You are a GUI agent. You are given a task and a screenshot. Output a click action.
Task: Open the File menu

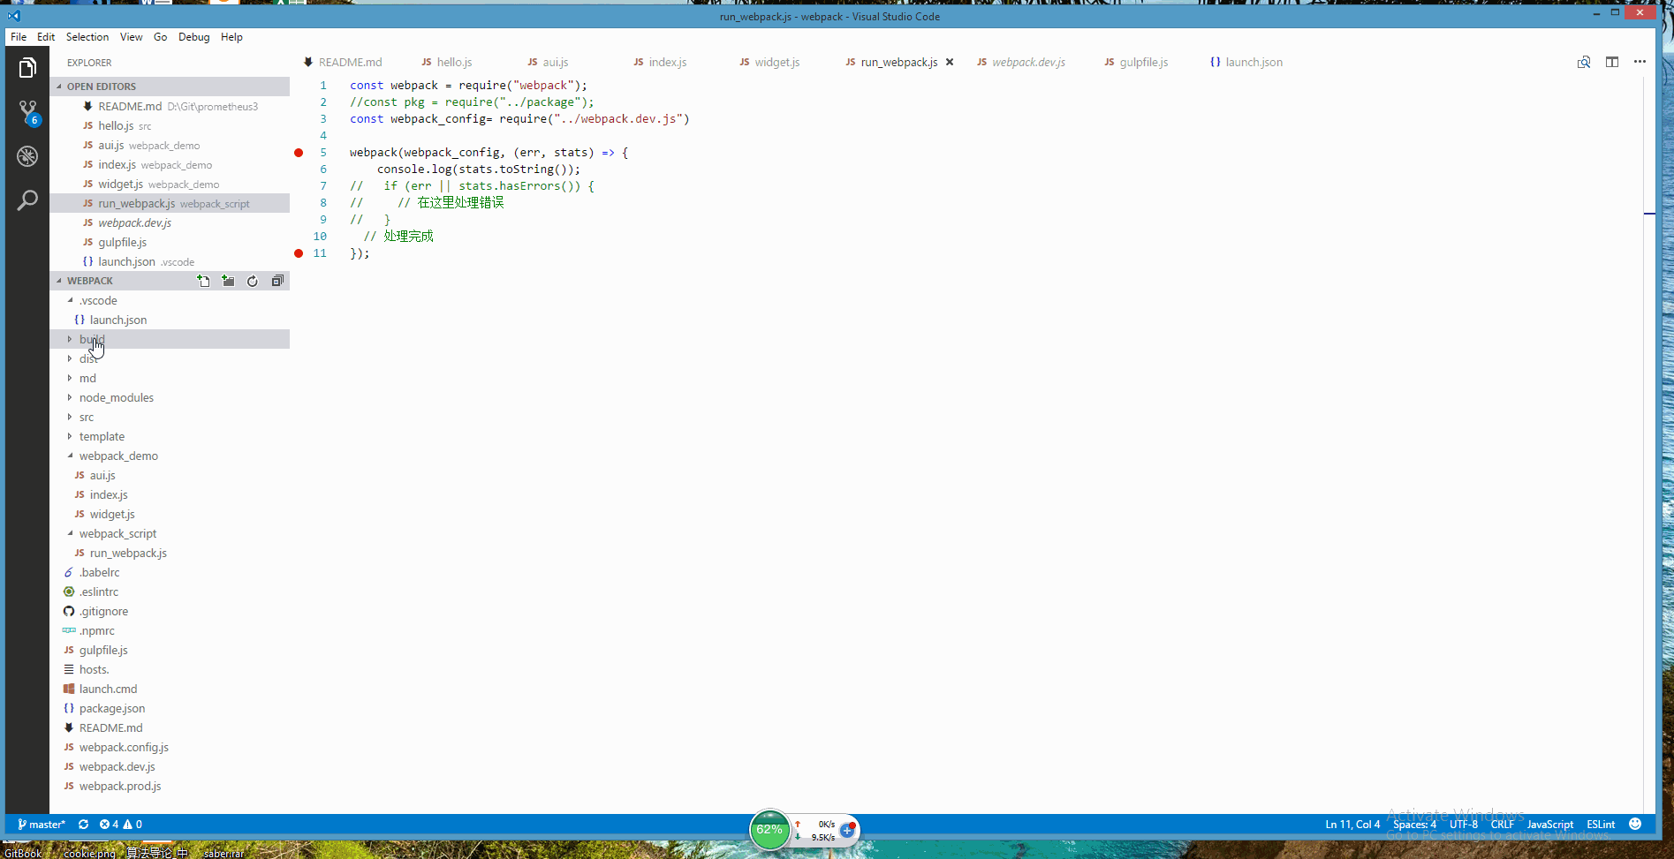(x=19, y=37)
